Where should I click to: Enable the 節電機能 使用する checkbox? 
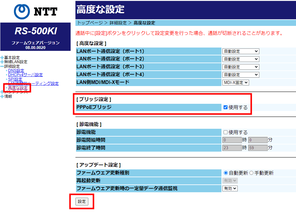(225, 132)
